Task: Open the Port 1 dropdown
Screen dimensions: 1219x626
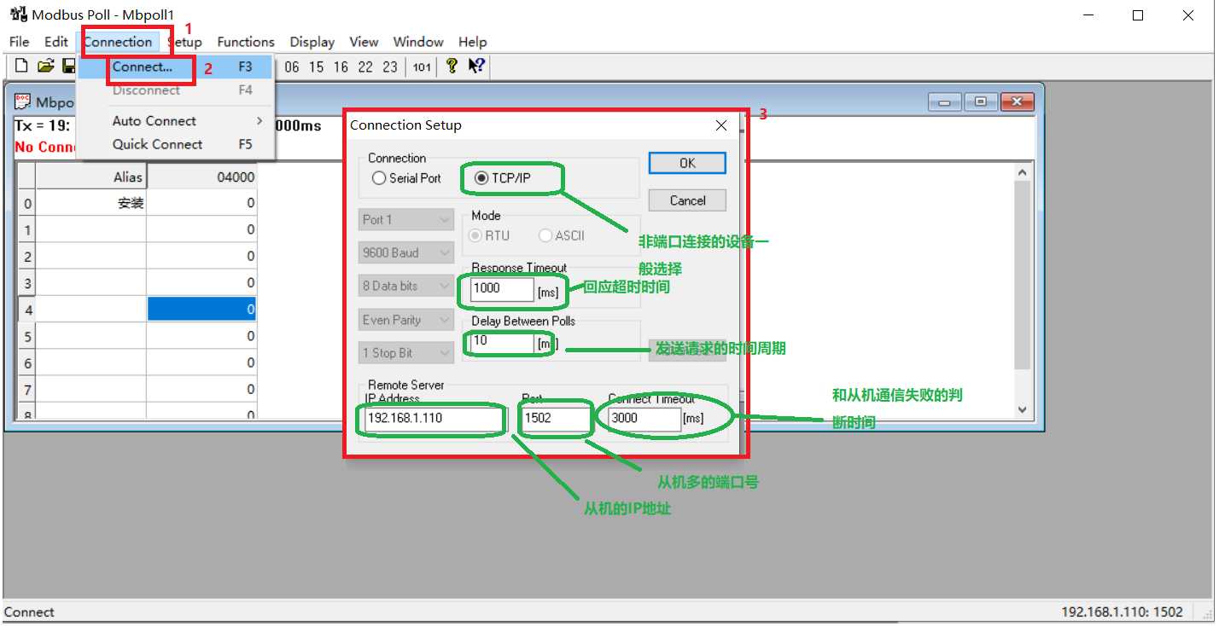Action: 406,220
